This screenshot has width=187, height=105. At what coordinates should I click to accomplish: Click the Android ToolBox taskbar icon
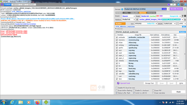coord(46,102)
